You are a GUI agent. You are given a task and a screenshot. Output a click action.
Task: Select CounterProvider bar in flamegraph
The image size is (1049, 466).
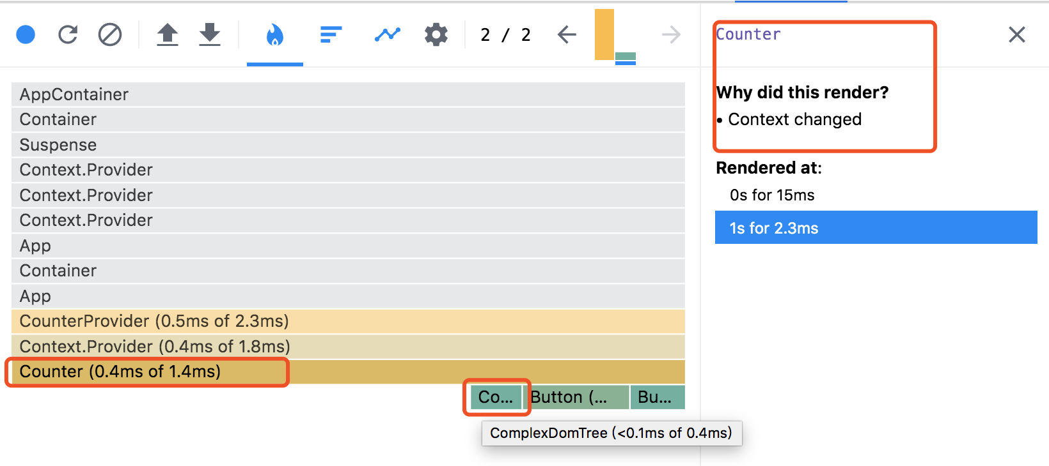[x=348, y=321]
